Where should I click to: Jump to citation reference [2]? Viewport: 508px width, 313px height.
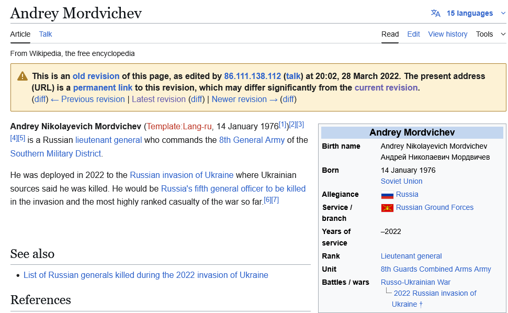click(x=292, y=125)
